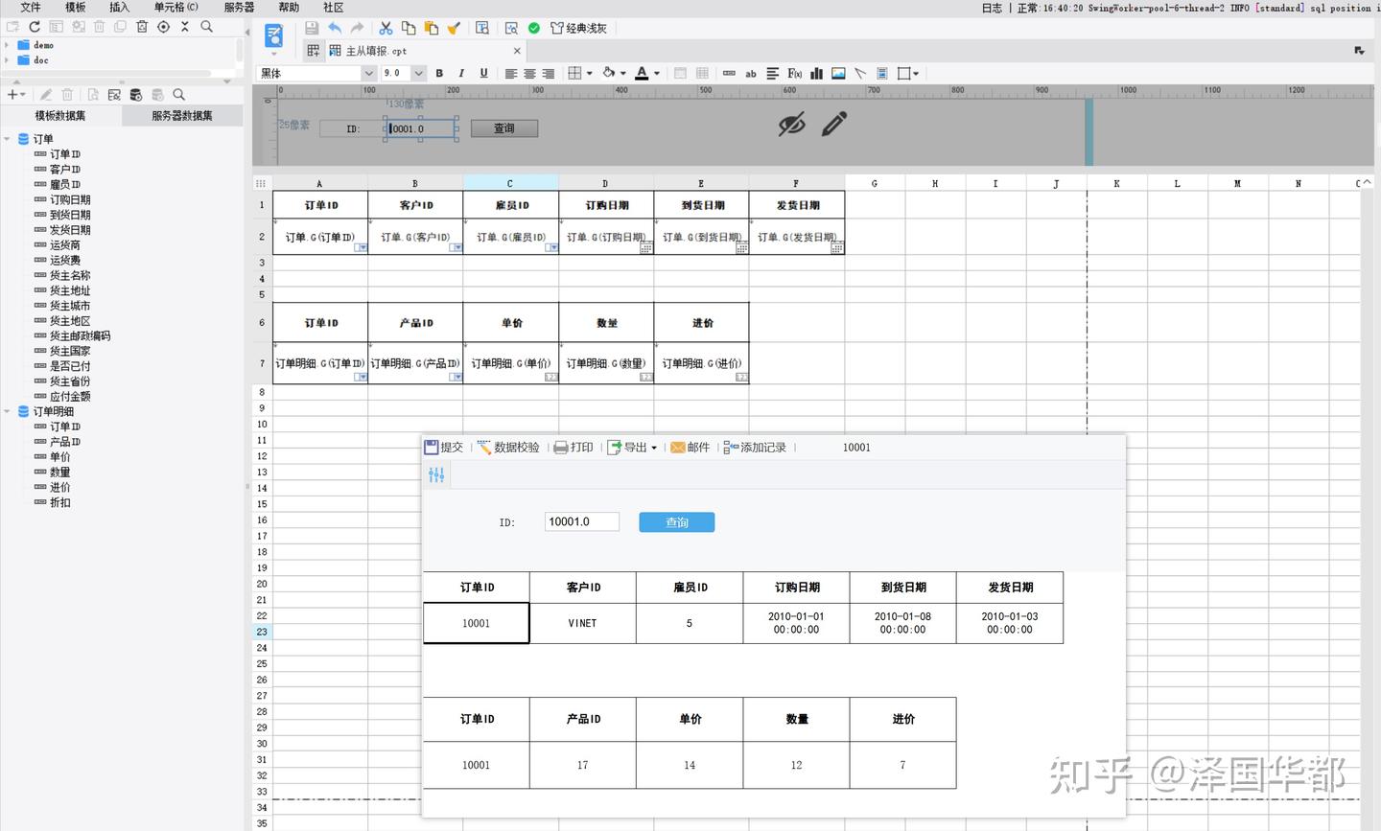Copy the selected content
This screenshot has height=831, width=1381.
click(x=409, y=29)
